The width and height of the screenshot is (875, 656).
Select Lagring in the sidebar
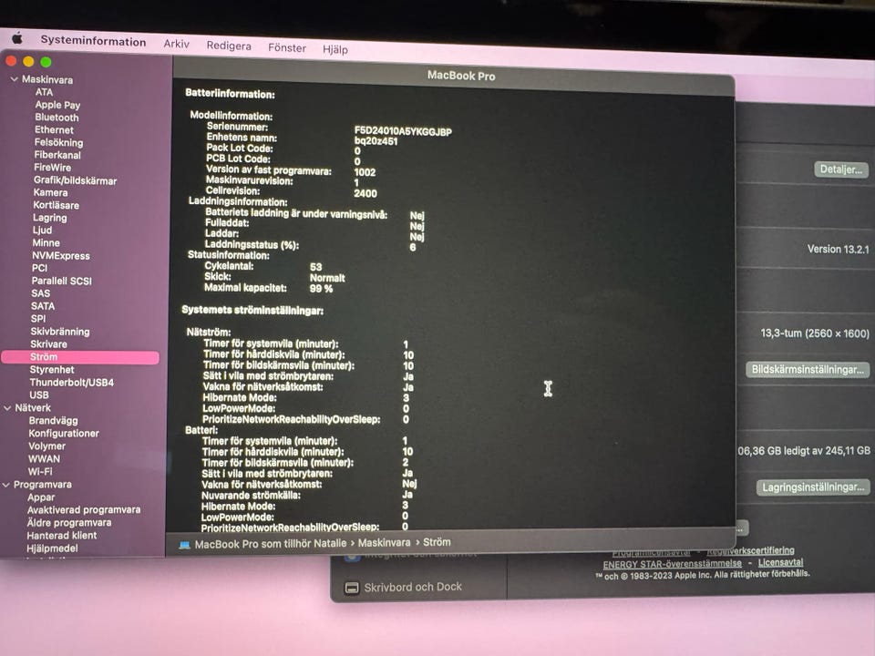pos(49,218)
